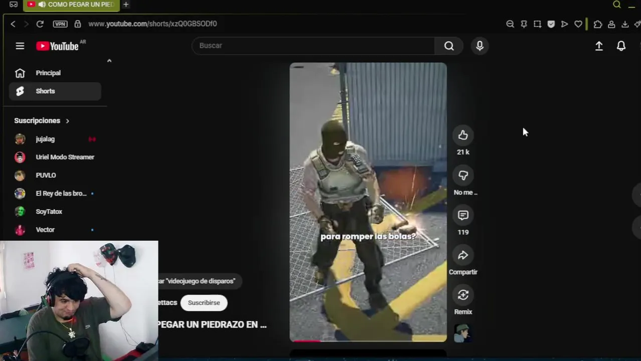Open the YouTube hamburger guide menu

click(20, 46)
